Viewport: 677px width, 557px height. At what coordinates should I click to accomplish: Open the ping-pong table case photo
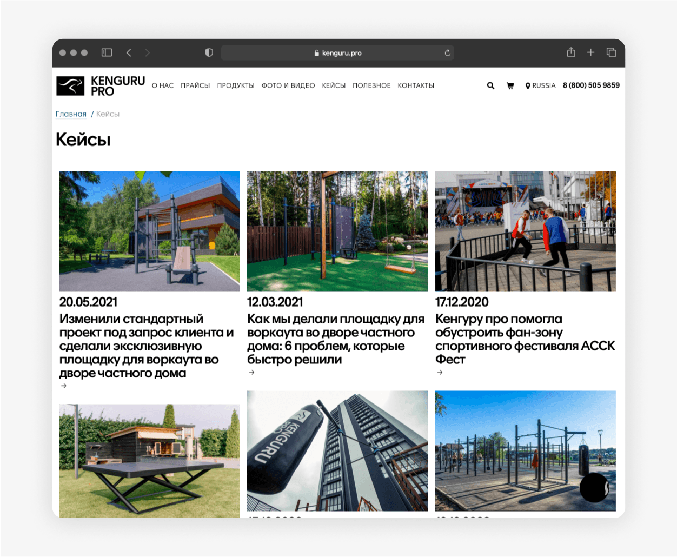[x=150, y=461]
